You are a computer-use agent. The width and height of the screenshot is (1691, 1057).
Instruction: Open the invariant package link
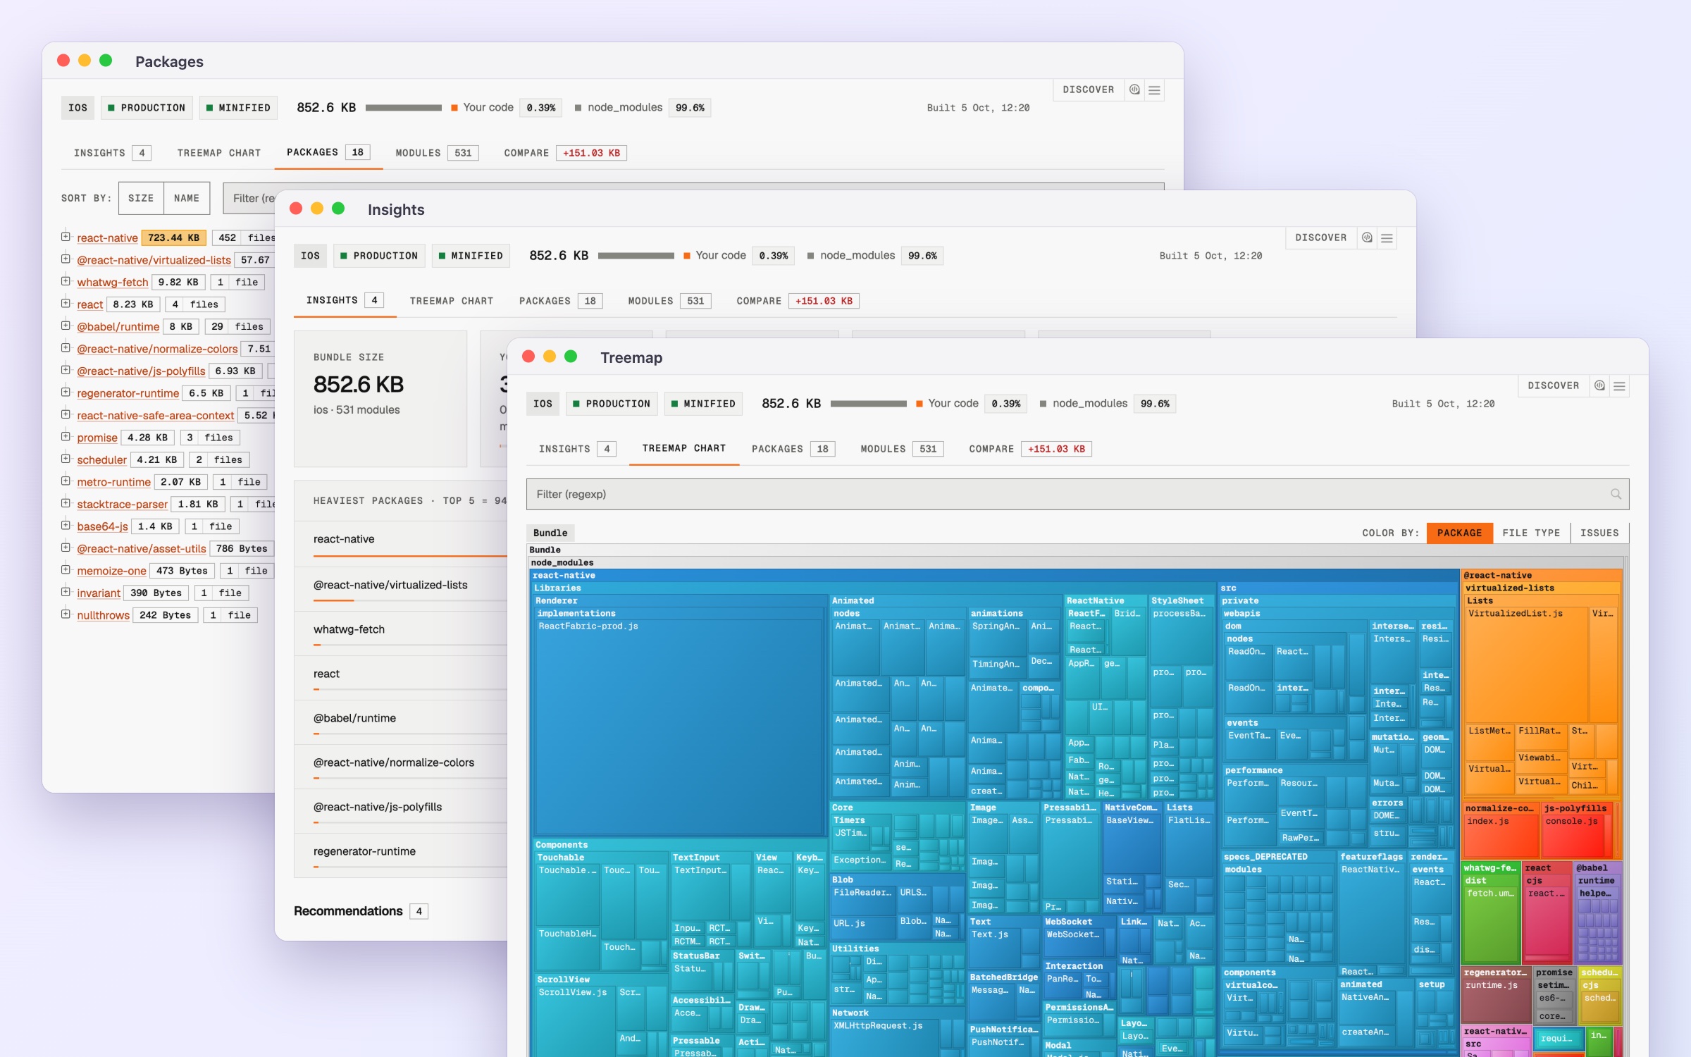coord(99,593)
